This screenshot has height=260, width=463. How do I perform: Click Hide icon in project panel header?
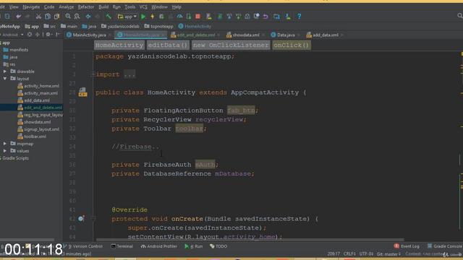click(x=58, y=35)
